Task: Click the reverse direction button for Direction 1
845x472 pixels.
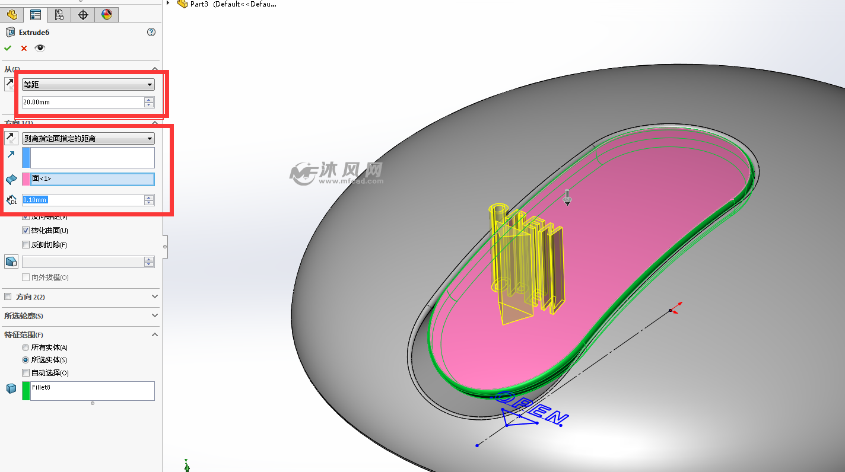Action: click(11, 138)
